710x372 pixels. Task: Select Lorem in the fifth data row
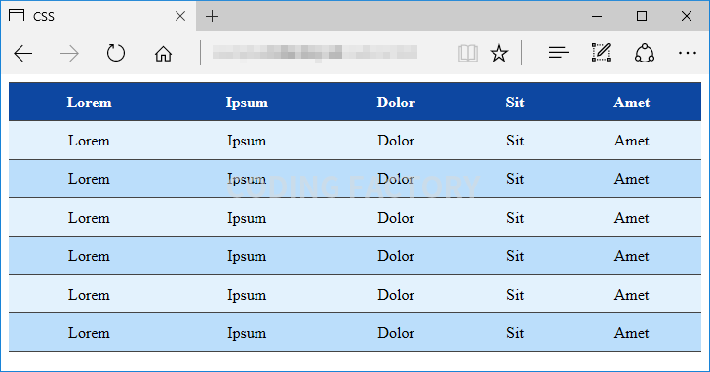coord(89,295)
